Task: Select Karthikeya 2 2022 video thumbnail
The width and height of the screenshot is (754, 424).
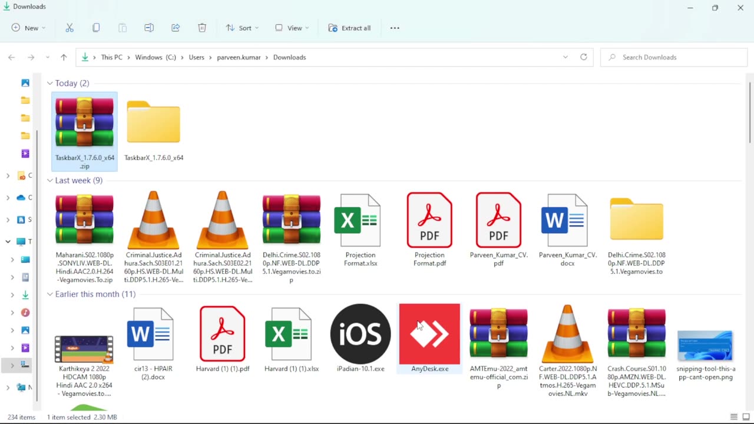Action: (x=84, y=349)
